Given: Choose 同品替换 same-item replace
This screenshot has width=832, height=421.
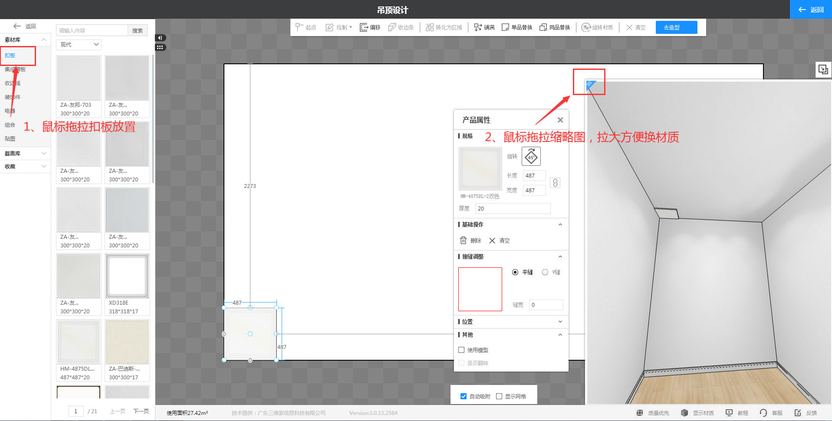Looking at the screenshot, I should click(x=555, y=27).
